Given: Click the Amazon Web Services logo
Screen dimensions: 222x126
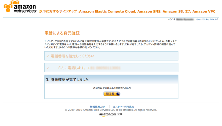Looking at the screenshot, I should click(20, 7).
